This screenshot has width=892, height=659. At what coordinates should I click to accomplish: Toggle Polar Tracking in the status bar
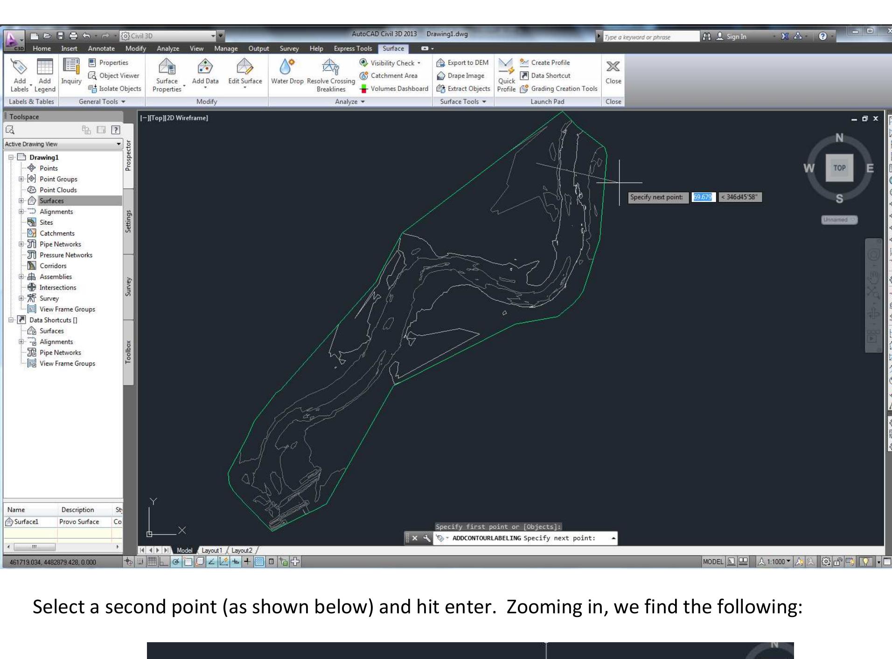(175, 562)
